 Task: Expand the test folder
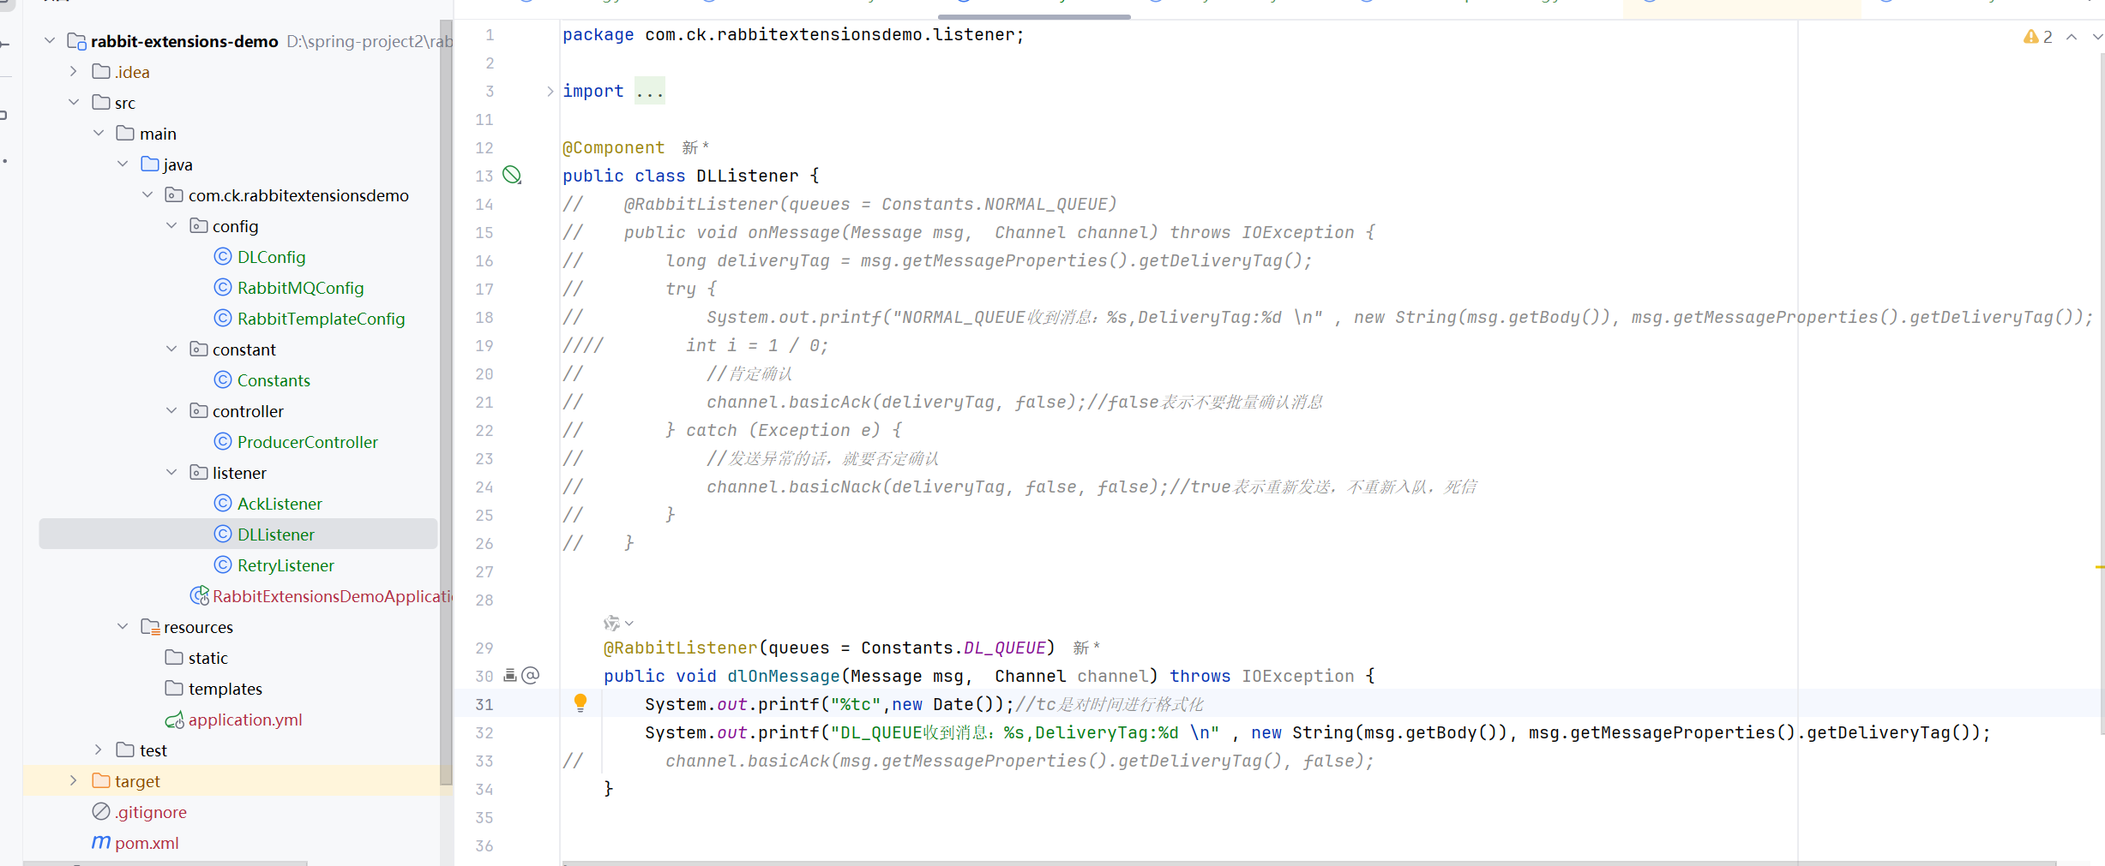[x=99, y=750]
